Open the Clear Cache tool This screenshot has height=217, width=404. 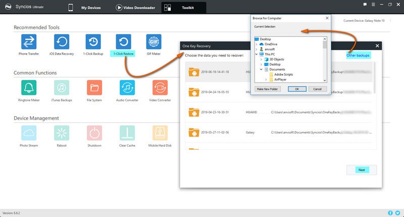pos(127,133)
